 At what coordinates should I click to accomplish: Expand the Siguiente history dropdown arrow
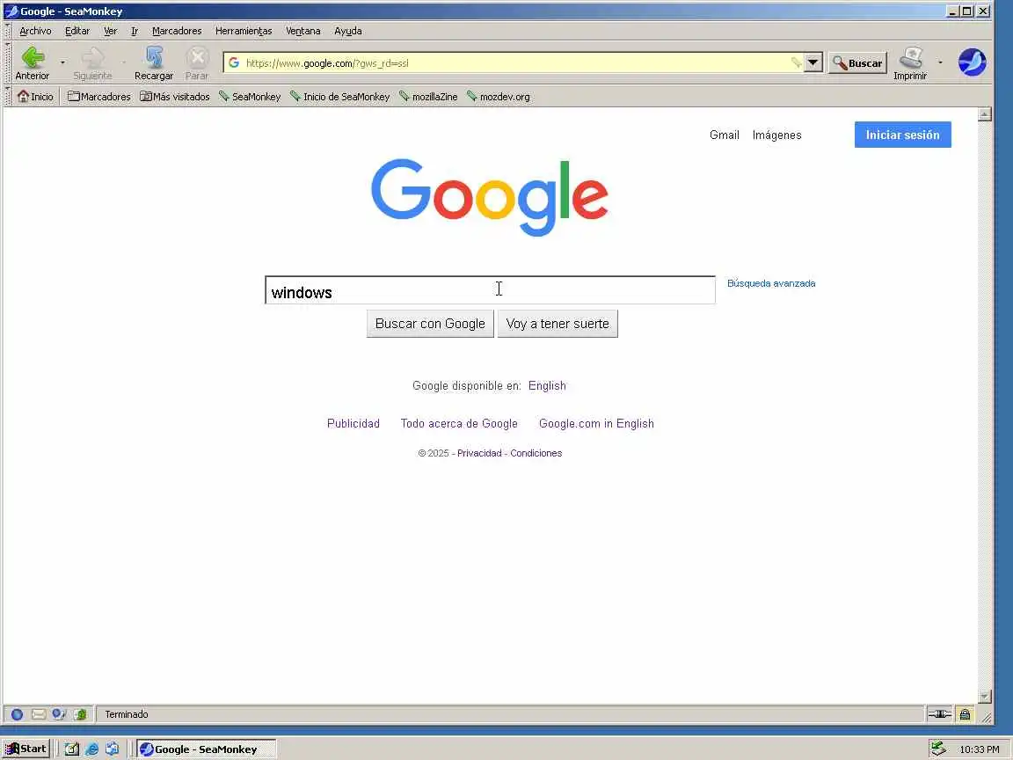pos(123,62)
